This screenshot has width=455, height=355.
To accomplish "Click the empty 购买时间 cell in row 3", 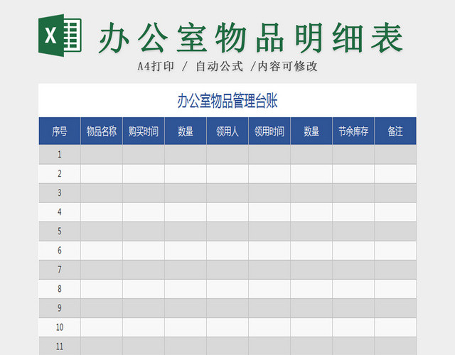I will point(144,192).
